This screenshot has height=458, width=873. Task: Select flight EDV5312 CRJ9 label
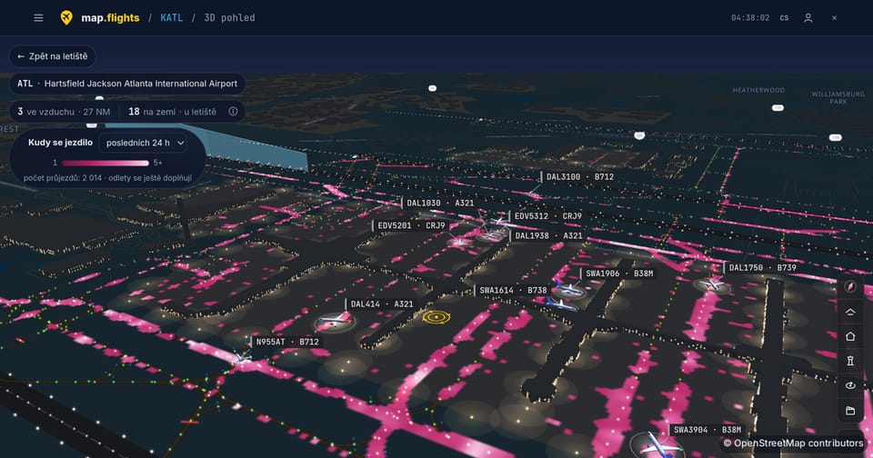pos(547,216)
